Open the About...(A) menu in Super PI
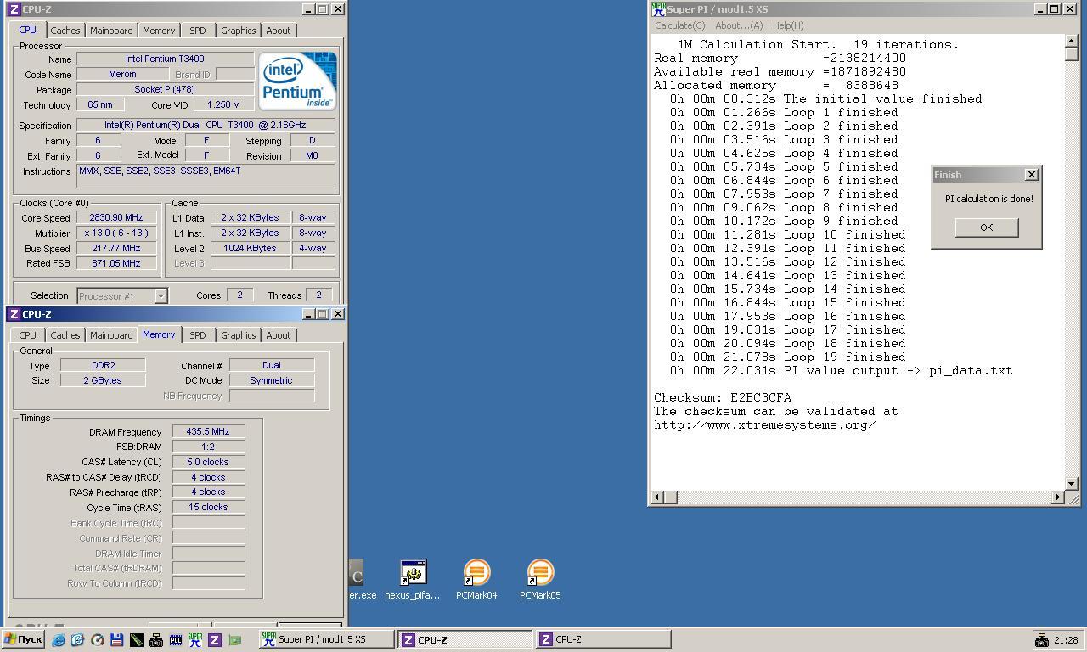The width and height of the screenshot is (1087, 652). pos(739,25)
